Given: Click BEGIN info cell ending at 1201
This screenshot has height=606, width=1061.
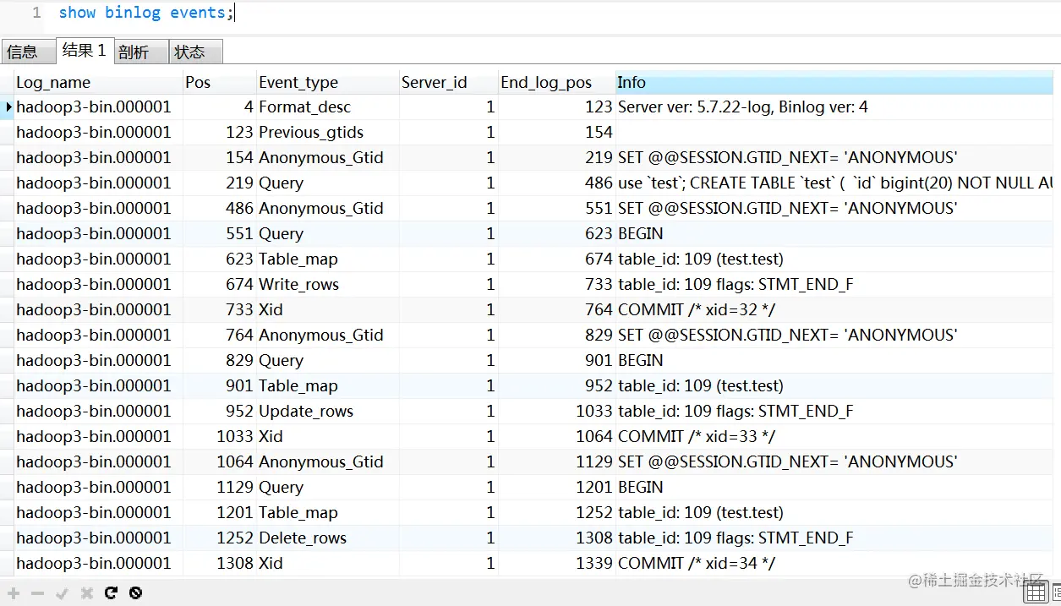Looking at the screenshot, I should [x=835, y=488].
